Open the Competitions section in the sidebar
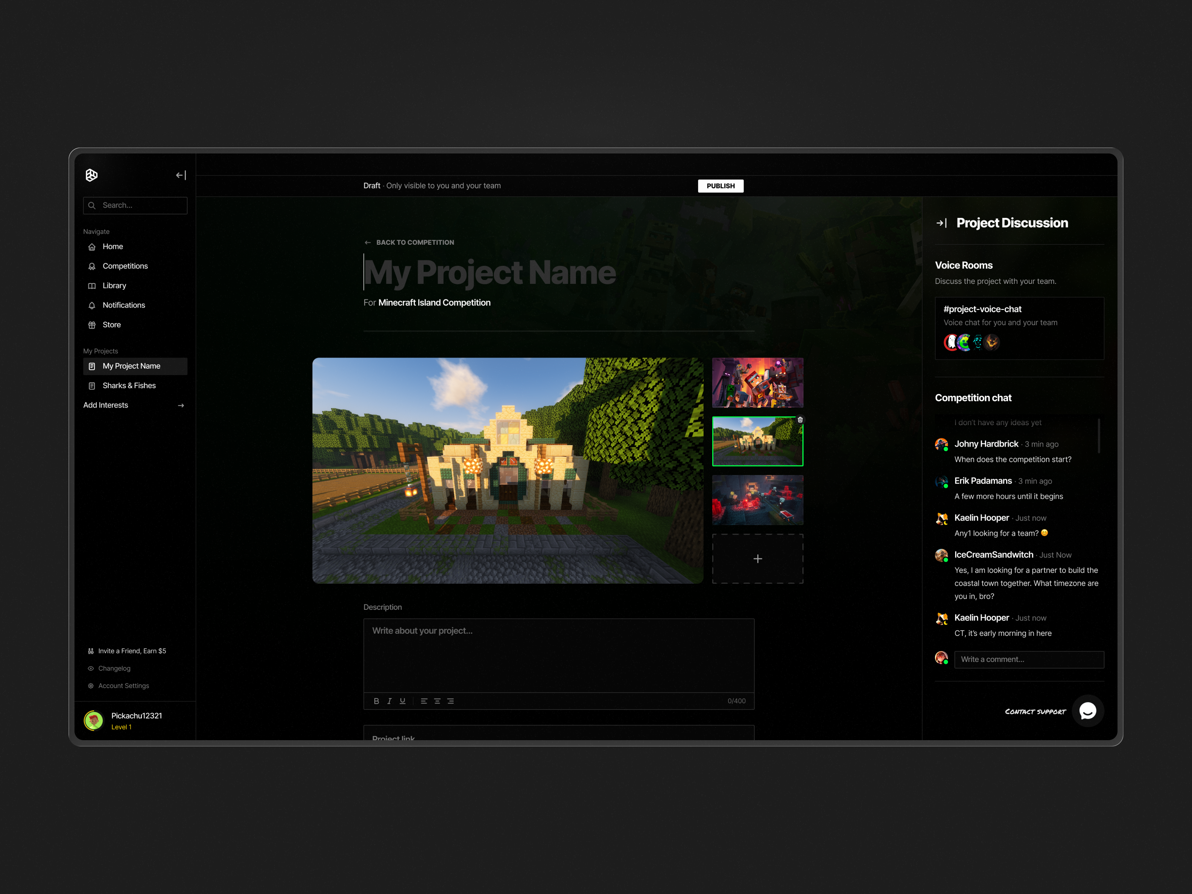Screen dimensions: 1192x894 point(125,266)
